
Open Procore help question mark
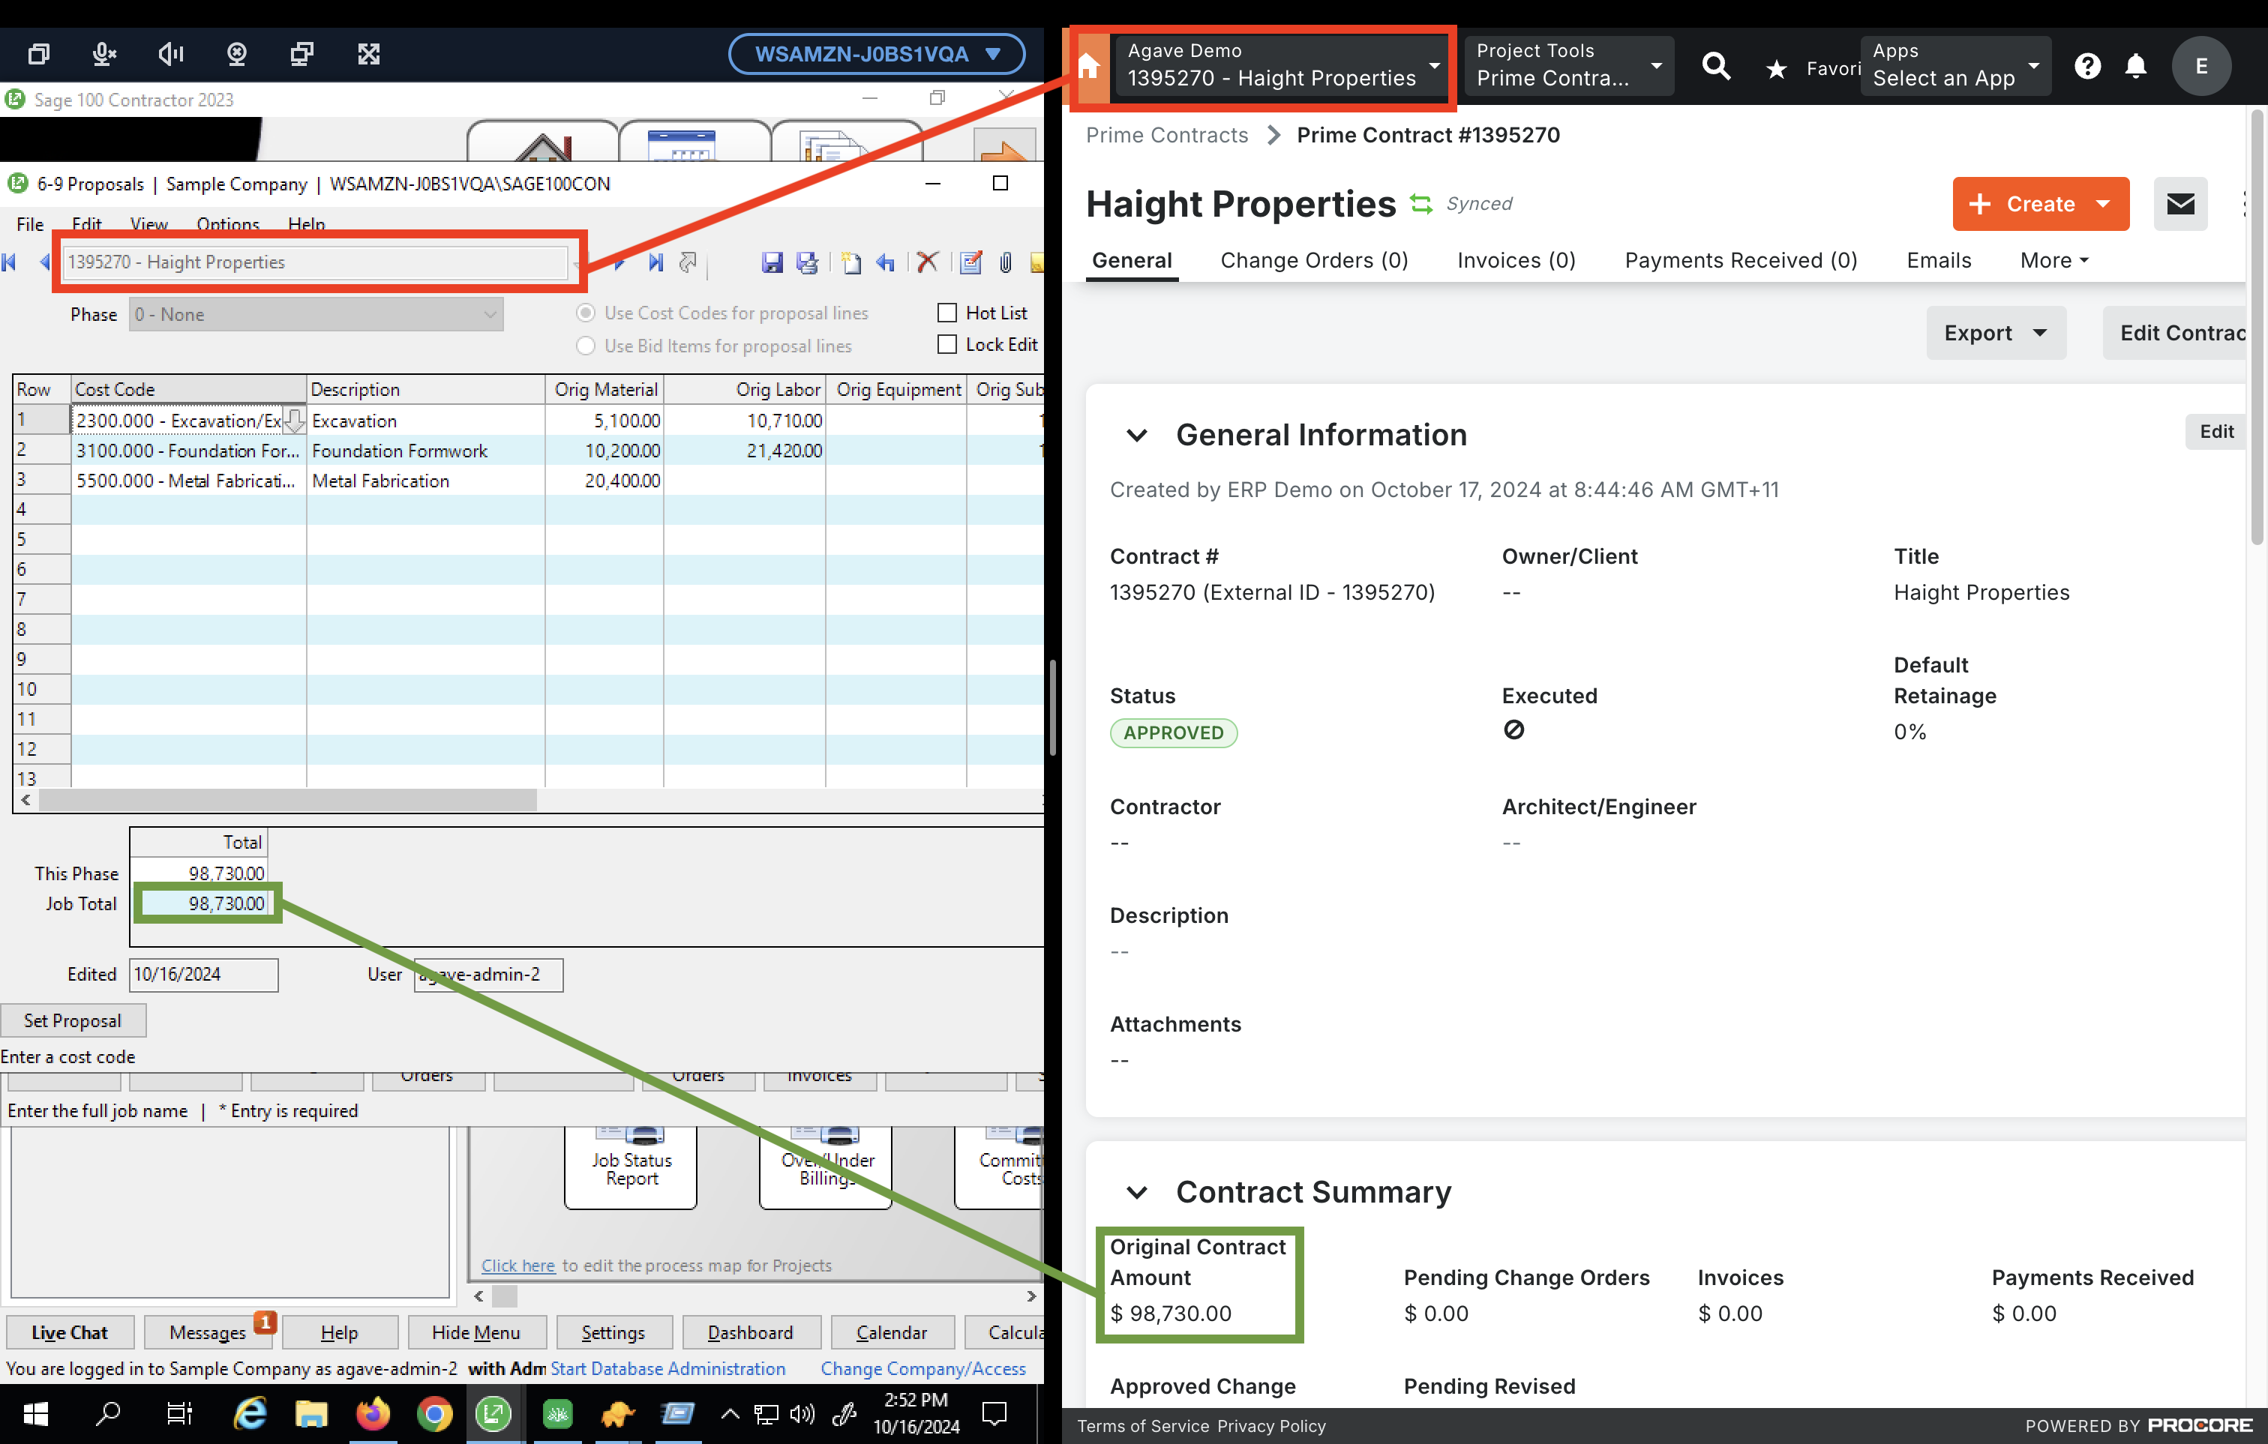2087,67
